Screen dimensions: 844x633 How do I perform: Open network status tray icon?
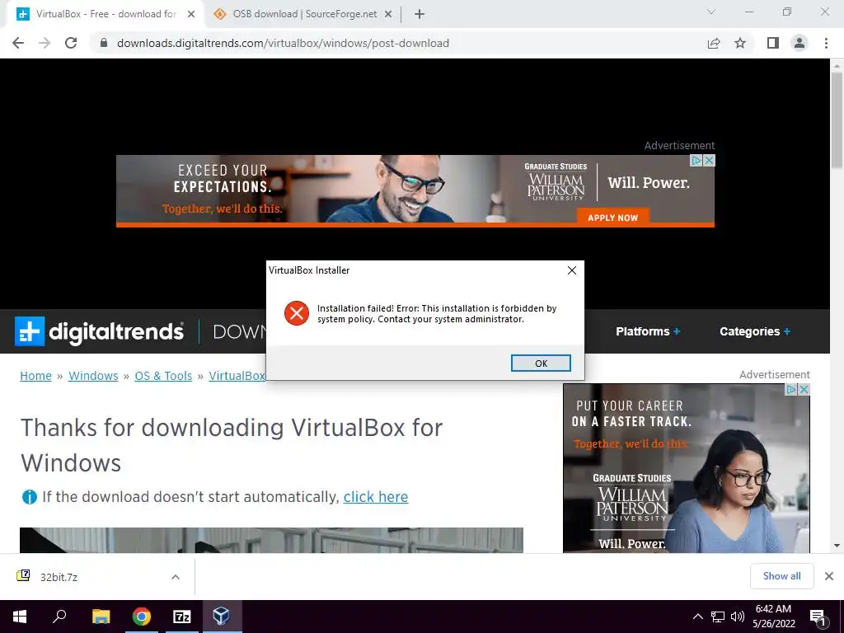[x=718, y=617]
